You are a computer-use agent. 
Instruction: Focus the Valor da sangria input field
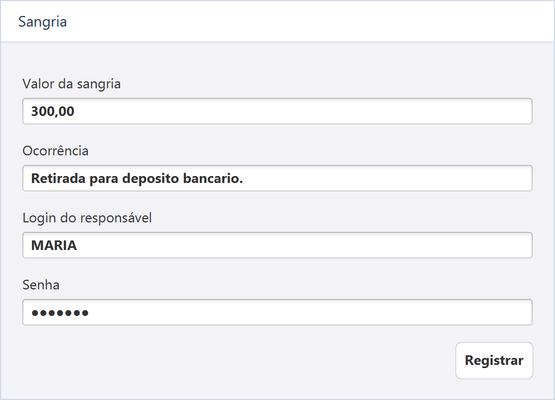277,111
